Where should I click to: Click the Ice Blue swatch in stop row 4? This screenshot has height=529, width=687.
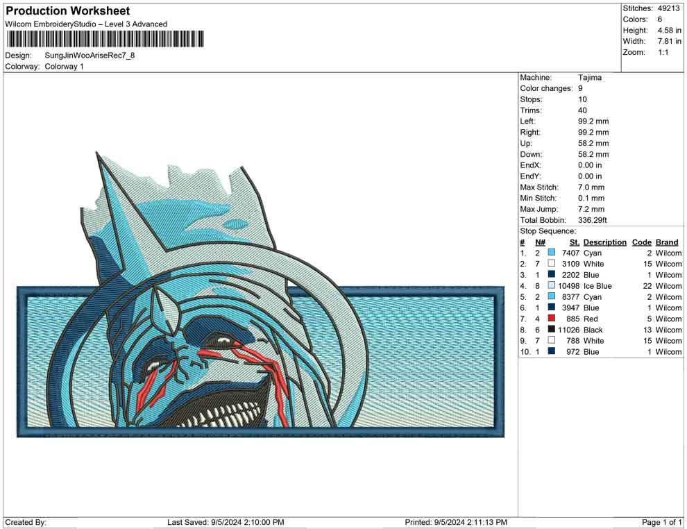(x=552, y=285)
